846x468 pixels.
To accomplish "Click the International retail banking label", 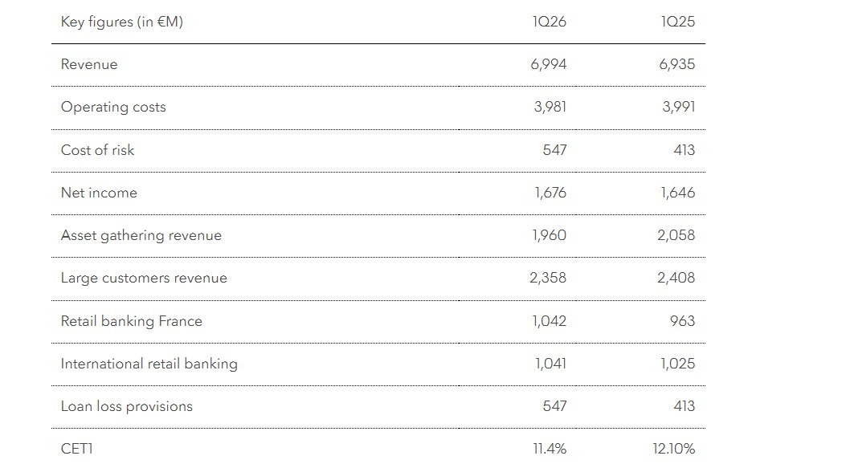I will pos(149,364).
